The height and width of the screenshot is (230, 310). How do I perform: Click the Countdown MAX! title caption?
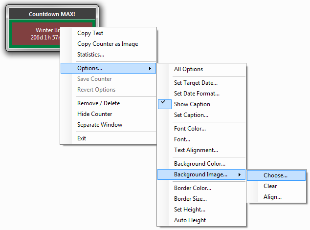52,14
